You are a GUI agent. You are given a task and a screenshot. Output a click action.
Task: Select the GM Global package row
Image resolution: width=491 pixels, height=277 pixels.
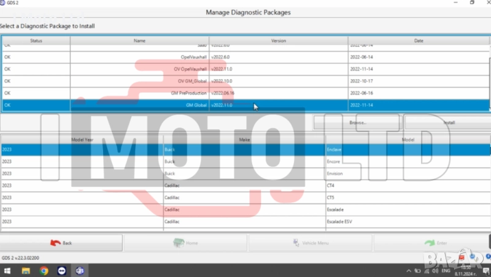tap(245, 105)
